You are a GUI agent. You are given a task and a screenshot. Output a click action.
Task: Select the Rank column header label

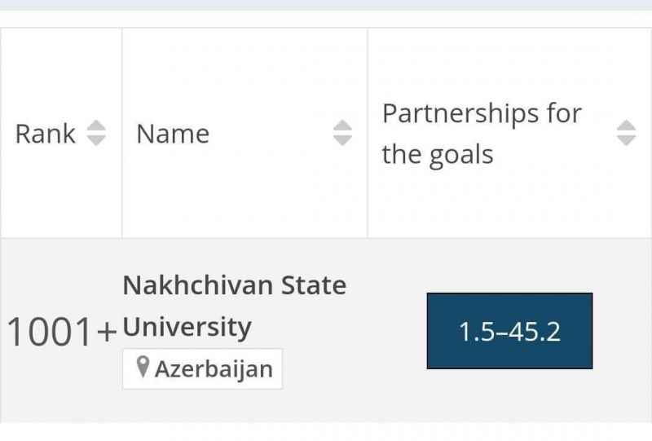[46, 134]
